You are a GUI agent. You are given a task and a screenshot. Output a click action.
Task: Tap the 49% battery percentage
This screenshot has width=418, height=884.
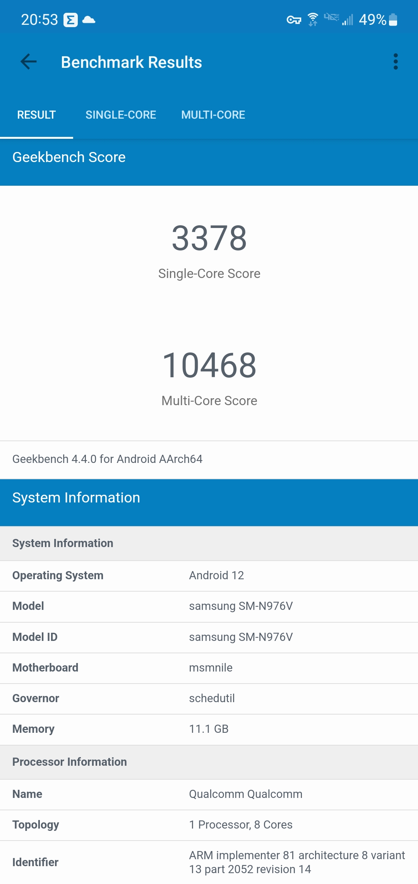[x=372, y=20]
